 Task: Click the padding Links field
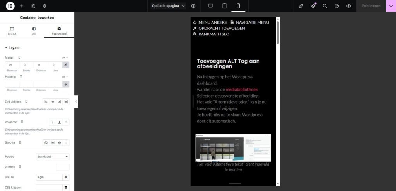click(55, 84)
